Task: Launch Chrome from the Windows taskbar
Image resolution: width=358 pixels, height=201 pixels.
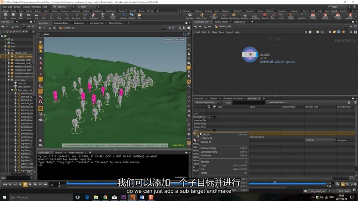Action: point(105,197)
